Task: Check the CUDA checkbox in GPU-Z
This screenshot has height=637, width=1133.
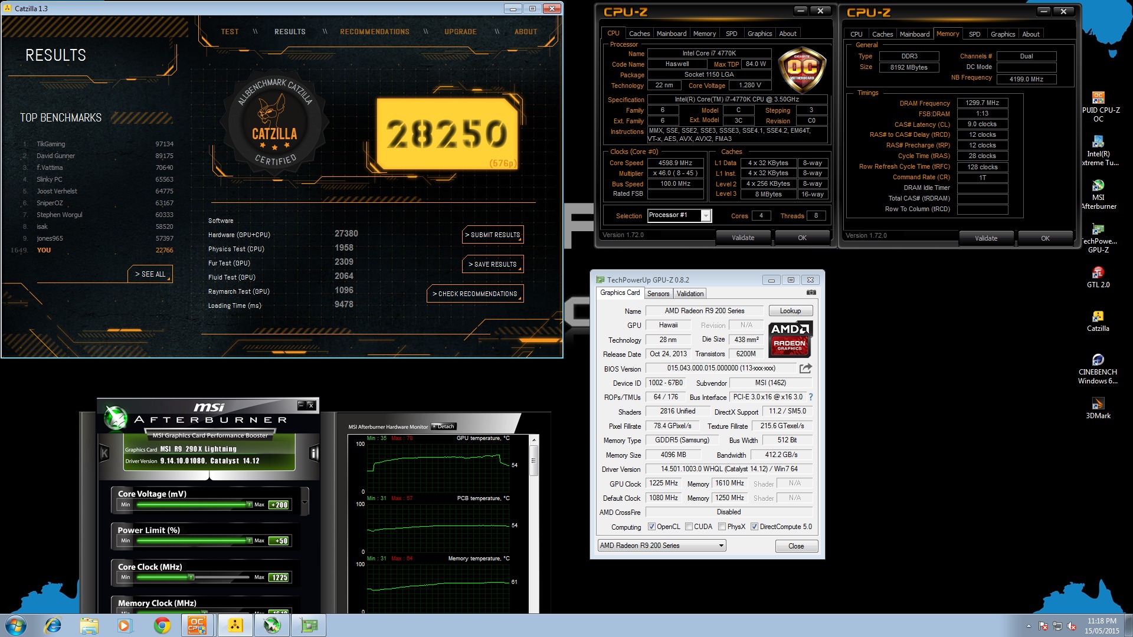Action: tap(689, 527)
